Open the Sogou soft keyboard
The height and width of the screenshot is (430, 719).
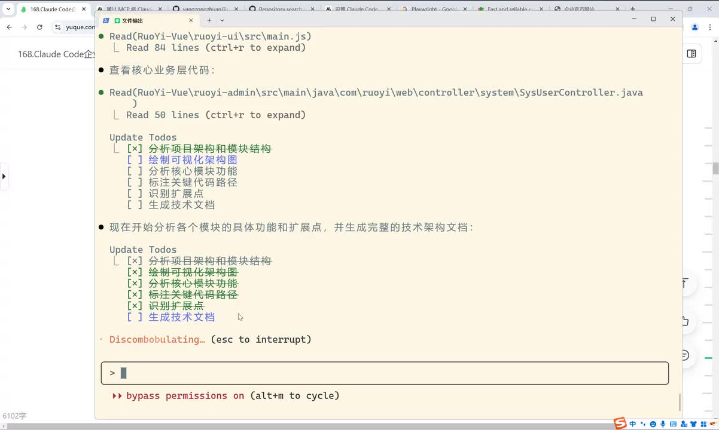tap(673, 424)
